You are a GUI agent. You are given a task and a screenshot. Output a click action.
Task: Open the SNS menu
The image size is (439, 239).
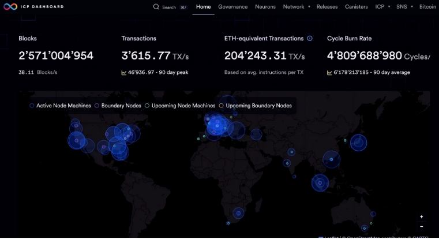[402, 7]
